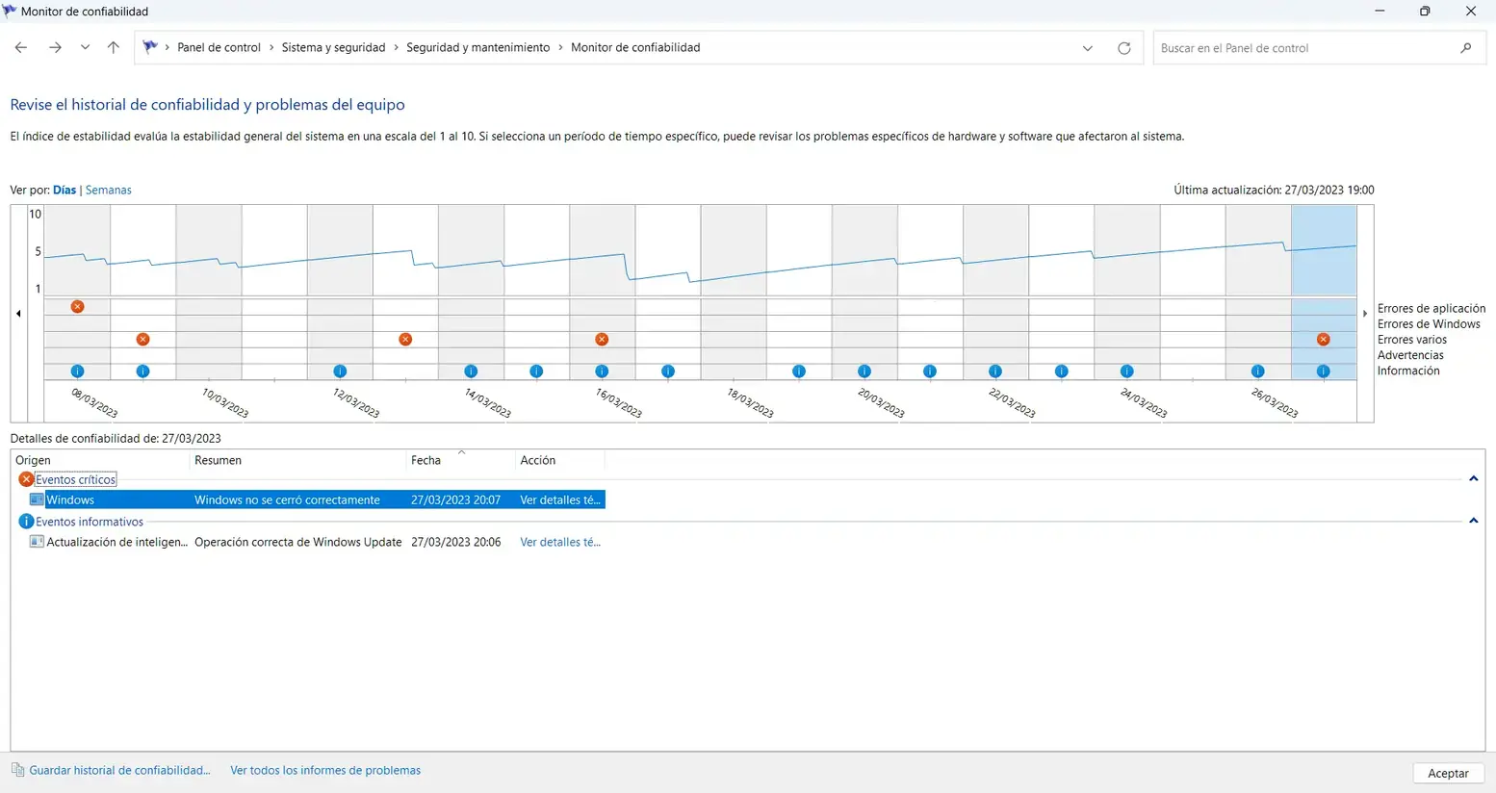The width and height of the screenshot is (1496, 793).
Task: Click the information icon on 16/03/2023
Action: pos(602,371)
